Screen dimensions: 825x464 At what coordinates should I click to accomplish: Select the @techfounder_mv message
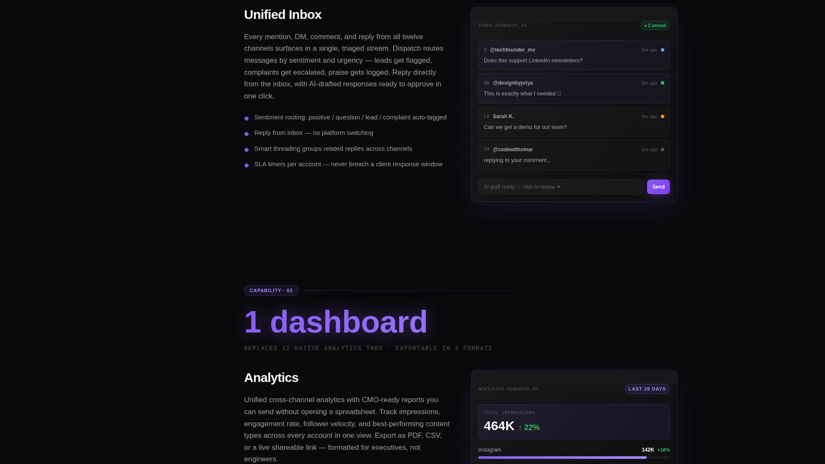coord(574,55)
